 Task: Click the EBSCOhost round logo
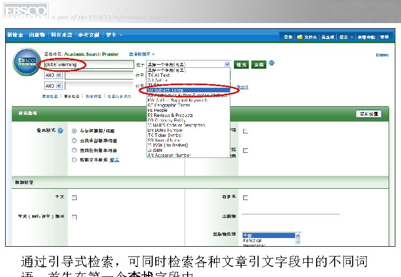27,62
